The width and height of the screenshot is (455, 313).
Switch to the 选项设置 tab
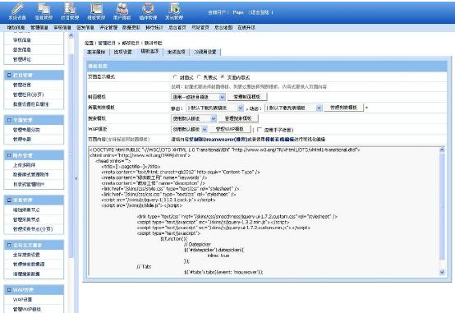point(122,52)
